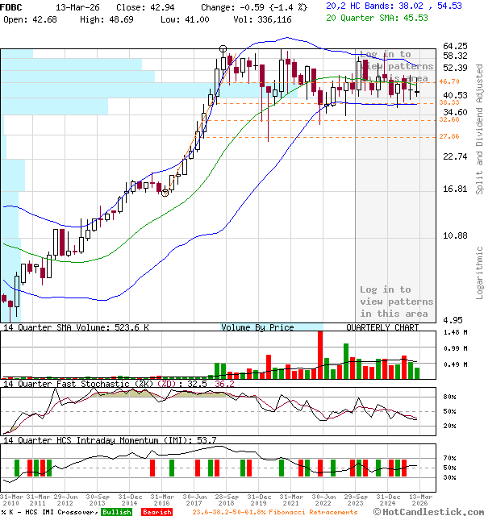Image resolution: width=484 pixels, height=516 pixels.
Task: Click the 27.86 Fibonacci level label
Action: tap(449, 136)
